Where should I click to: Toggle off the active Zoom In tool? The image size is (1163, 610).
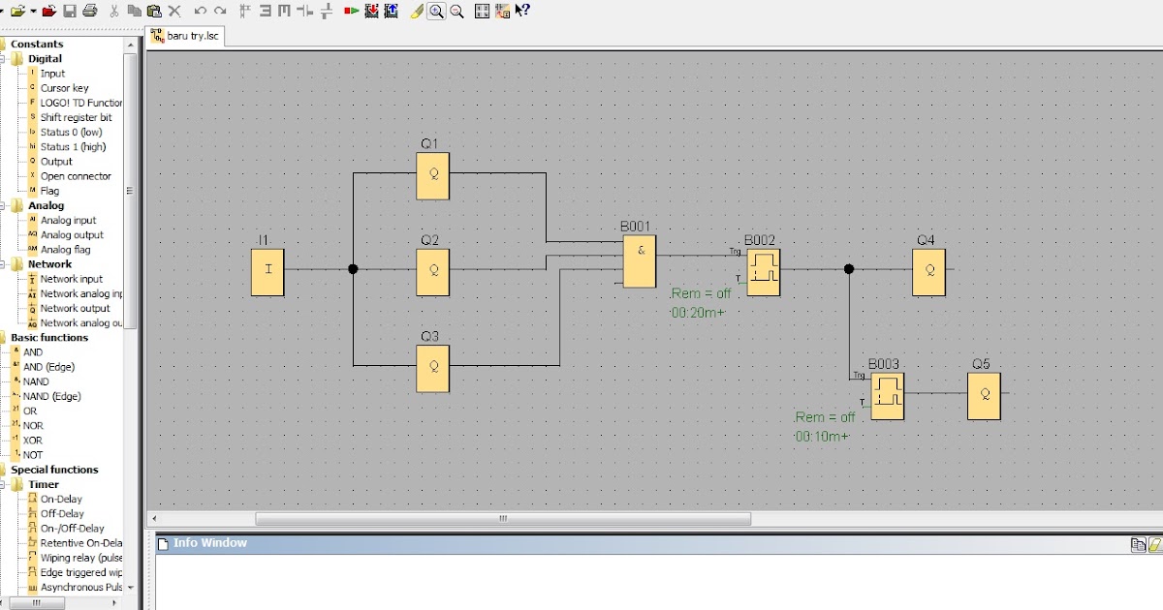pos(435,11)
